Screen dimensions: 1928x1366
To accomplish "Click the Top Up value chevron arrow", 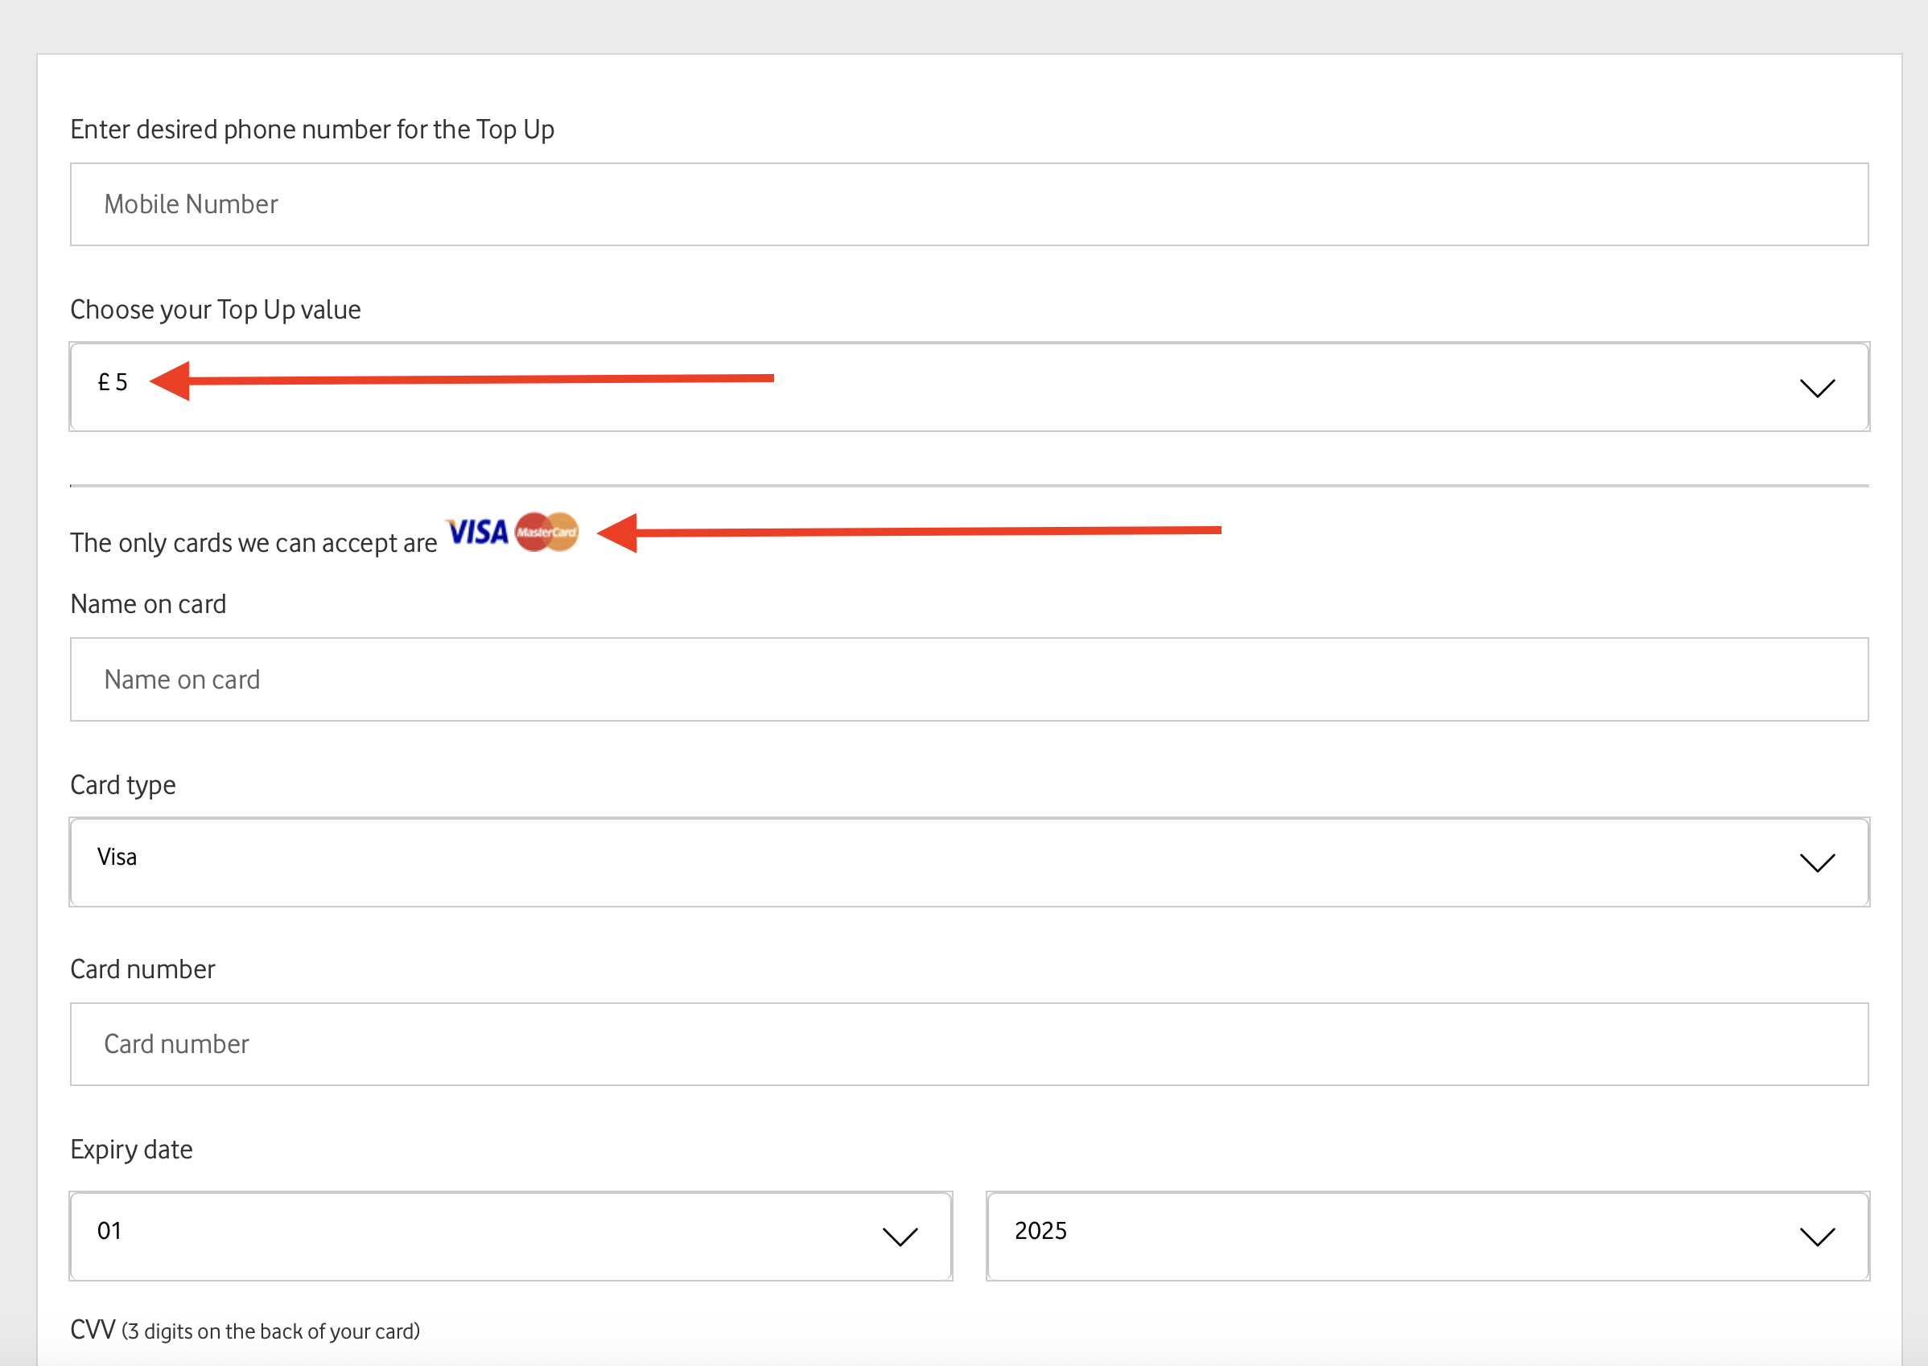I will [x=1817, y=389].
